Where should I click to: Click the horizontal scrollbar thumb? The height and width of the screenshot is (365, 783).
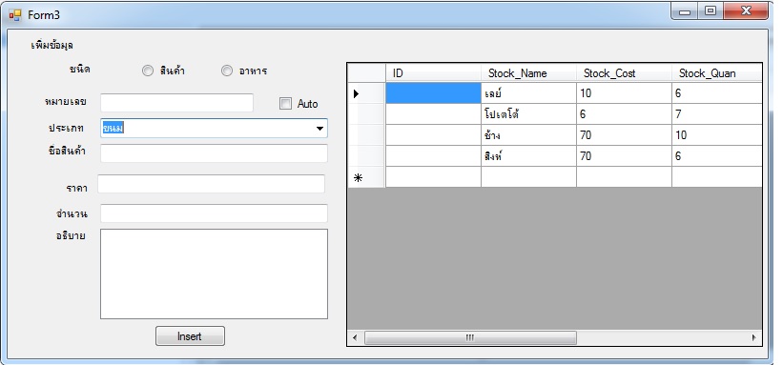[x=470, y=337]
